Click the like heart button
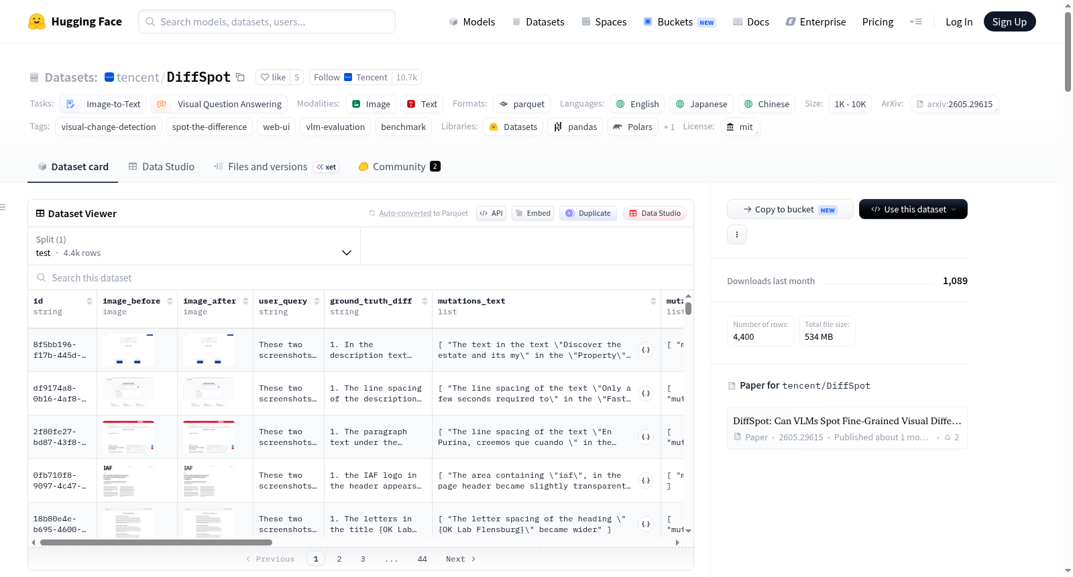Viewport: 1073px width, 577px height. pyautogui.click(x=273, y=77)
